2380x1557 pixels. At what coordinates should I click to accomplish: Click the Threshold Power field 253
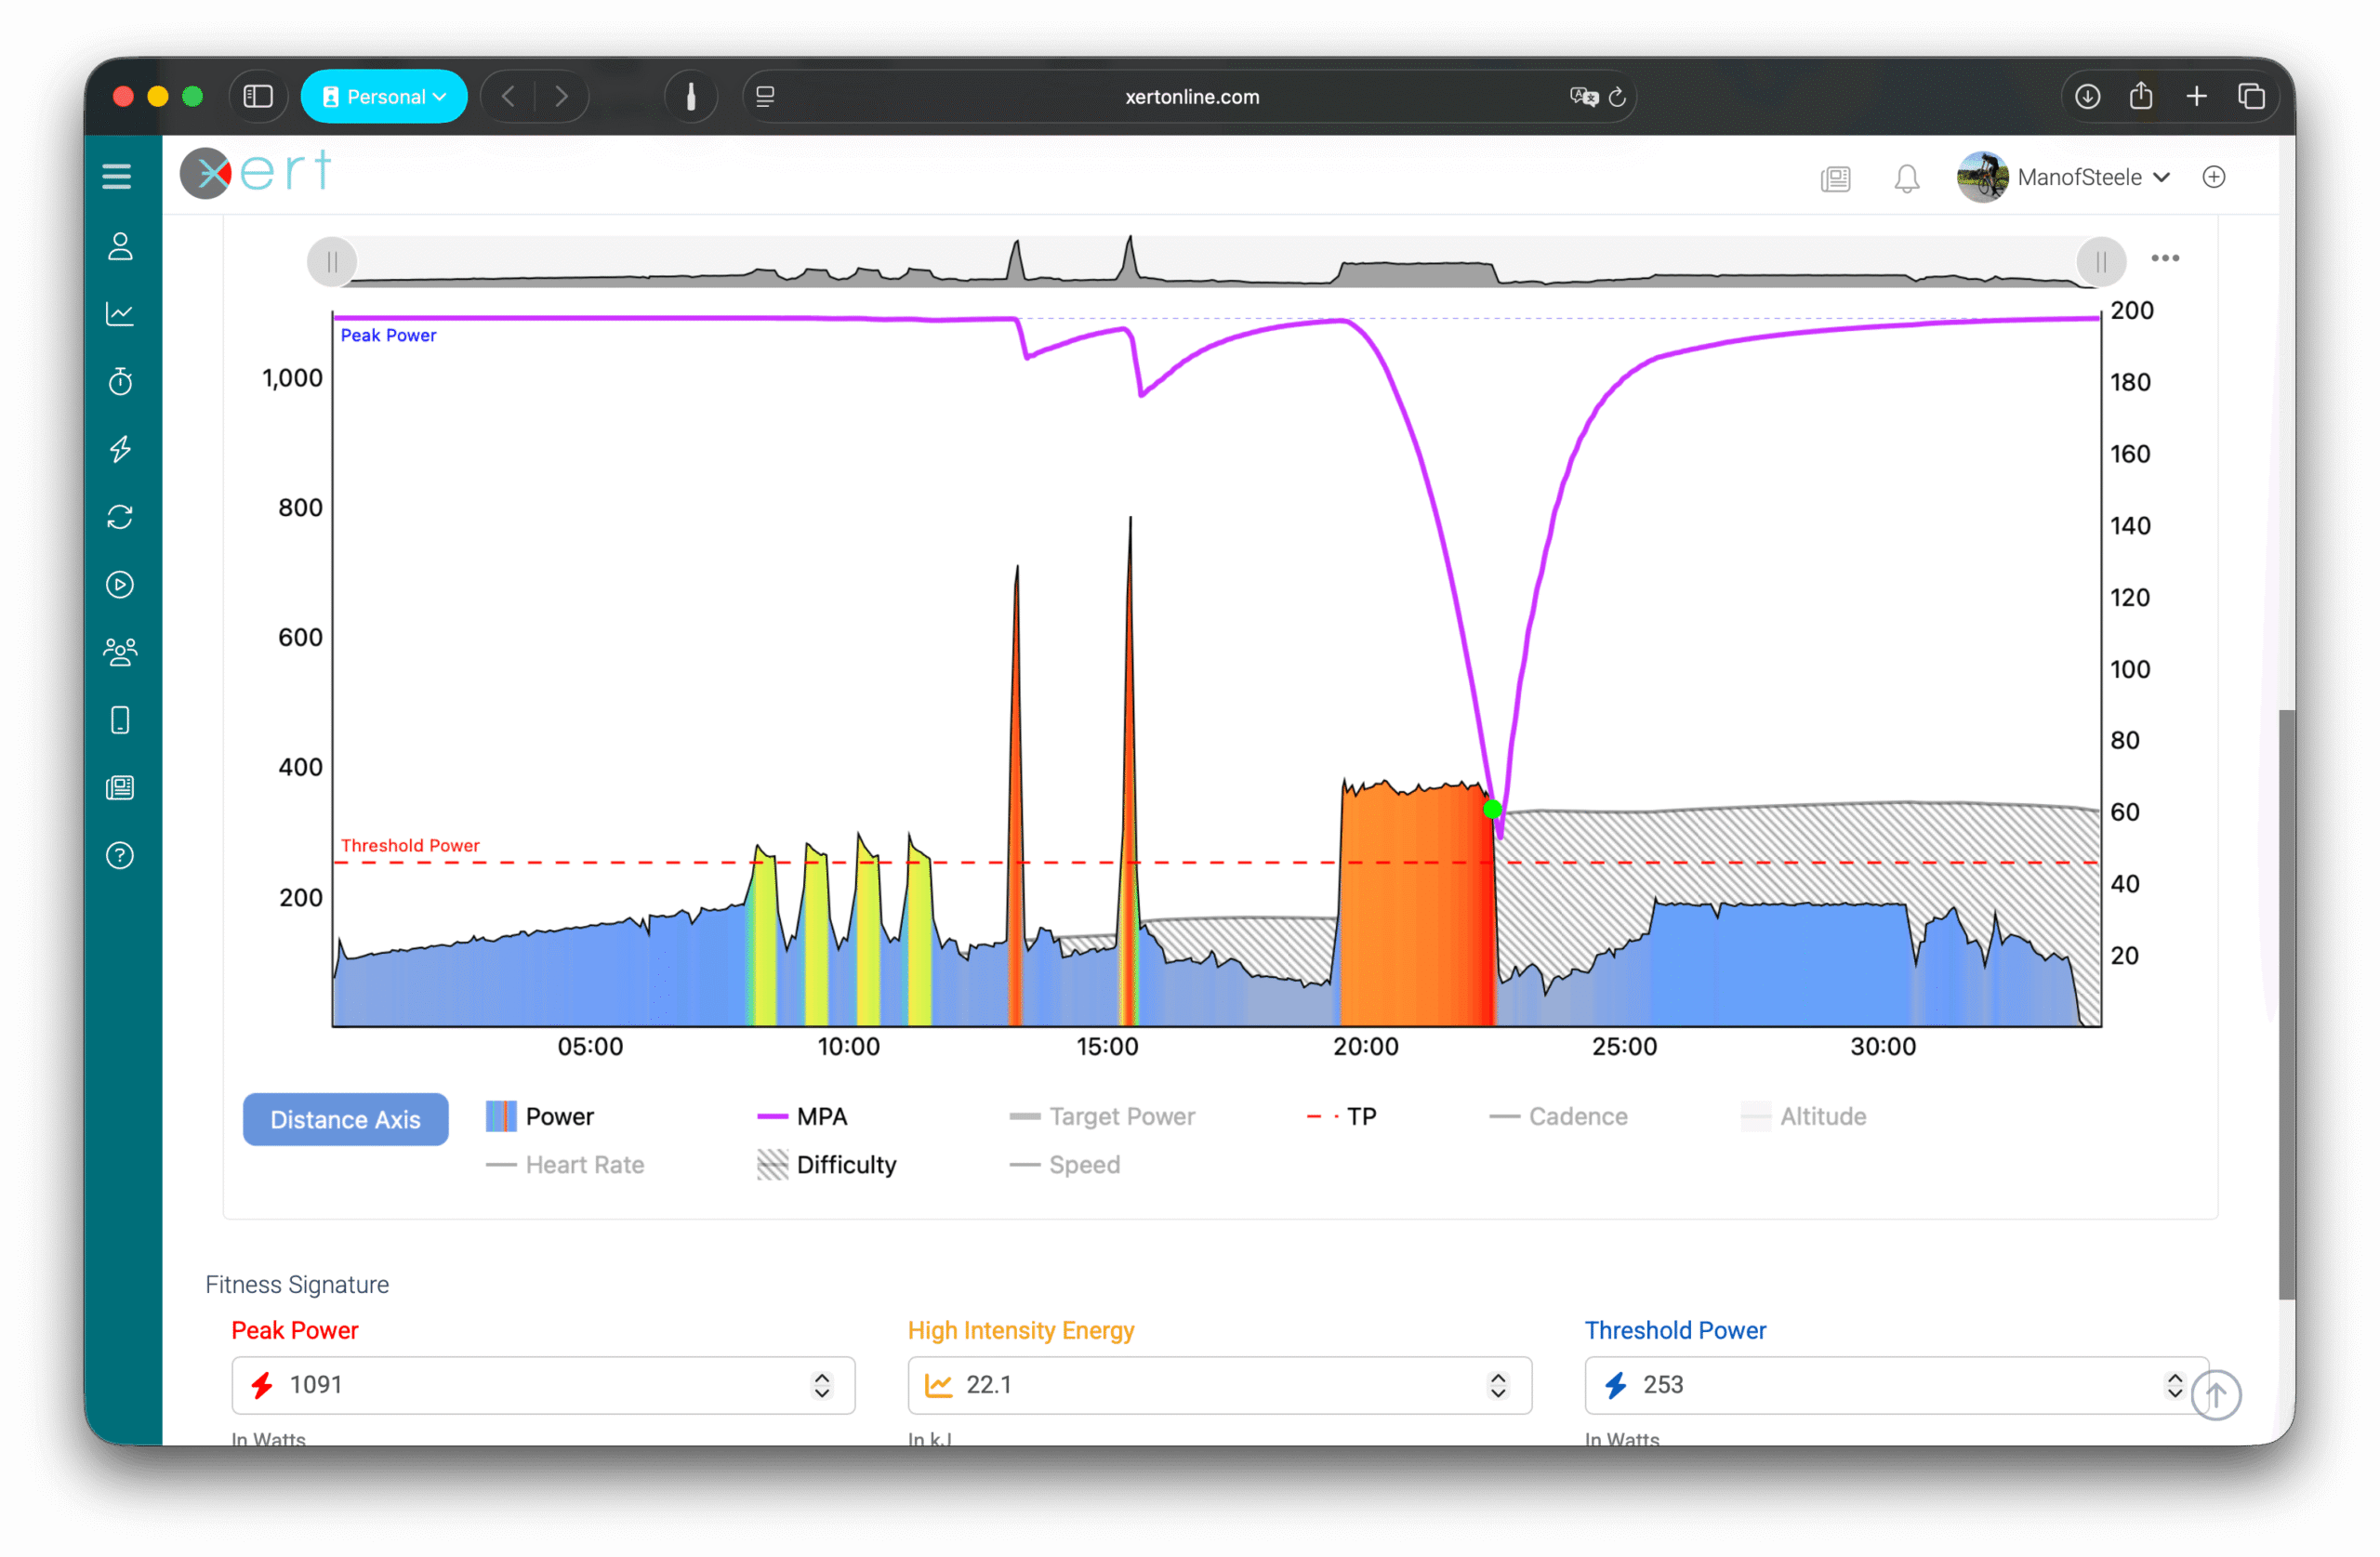point(1896,1385)
